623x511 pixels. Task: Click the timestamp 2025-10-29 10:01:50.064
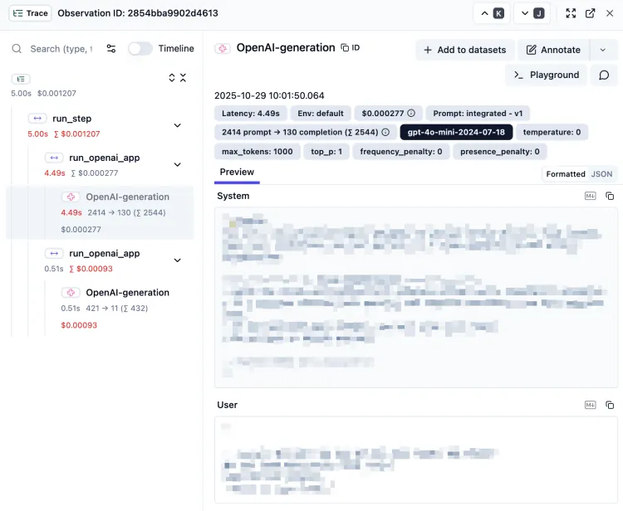click(269, 95)
